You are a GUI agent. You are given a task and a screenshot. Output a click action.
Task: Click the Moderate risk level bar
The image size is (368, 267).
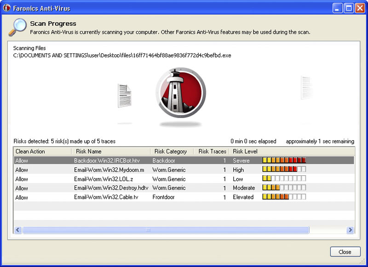tap(284, 188)
